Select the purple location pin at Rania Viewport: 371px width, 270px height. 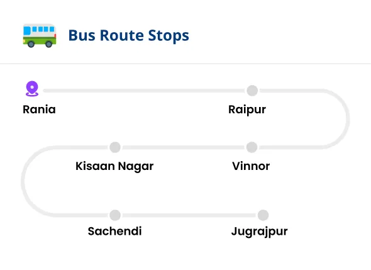pyautogui.click(x=32, y=89)
